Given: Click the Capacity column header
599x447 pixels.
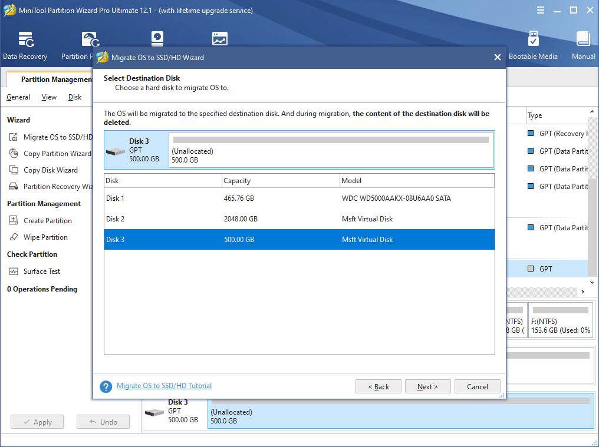Looking at the screenshot, I should tap(281, 181).
